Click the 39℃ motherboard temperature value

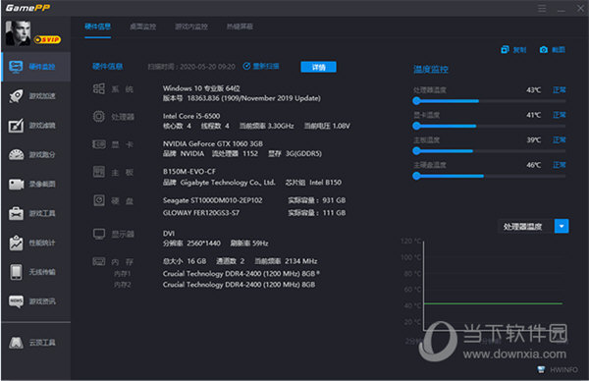533,139
